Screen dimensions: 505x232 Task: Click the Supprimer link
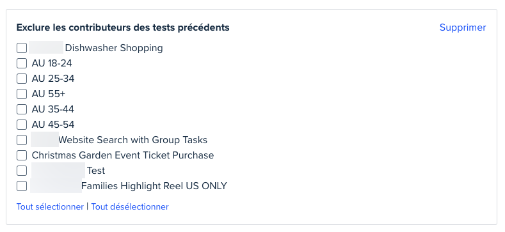(x=463, y=27)
